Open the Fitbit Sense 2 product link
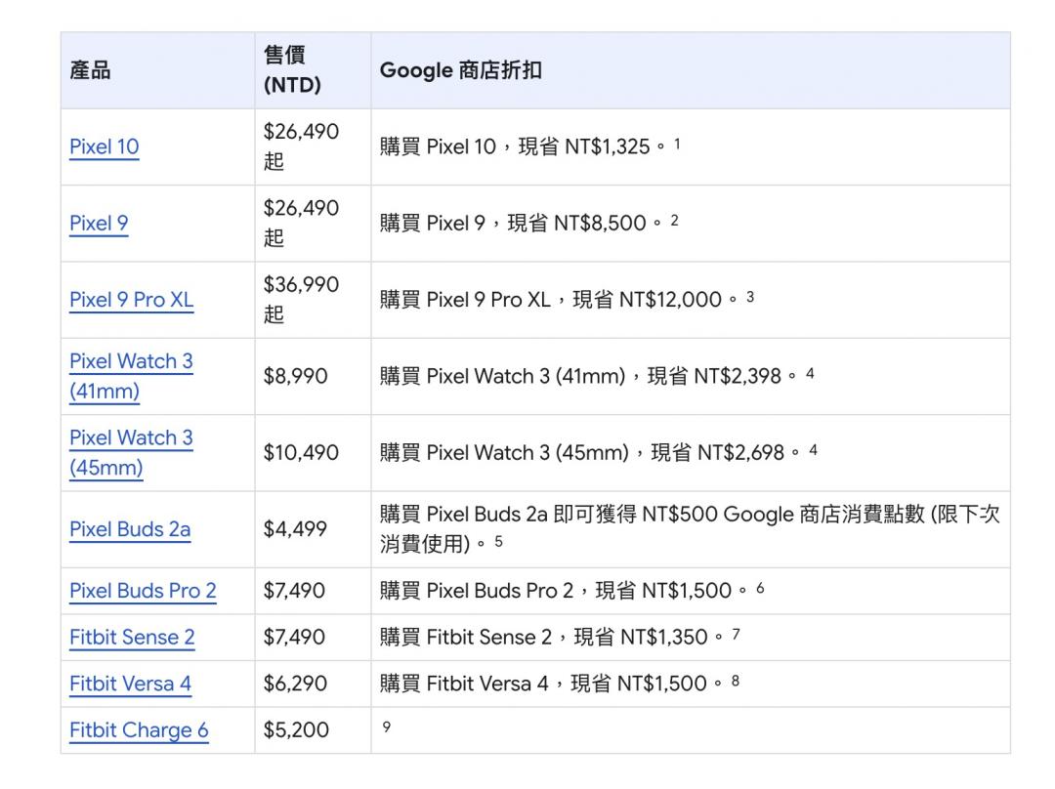This screenshot has height=789, width=1055. click(132, 638)
